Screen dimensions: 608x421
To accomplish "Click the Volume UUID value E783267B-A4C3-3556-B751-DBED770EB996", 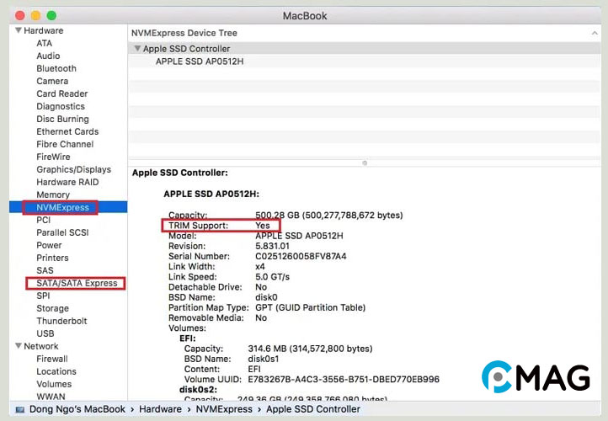I will (344, 379).
